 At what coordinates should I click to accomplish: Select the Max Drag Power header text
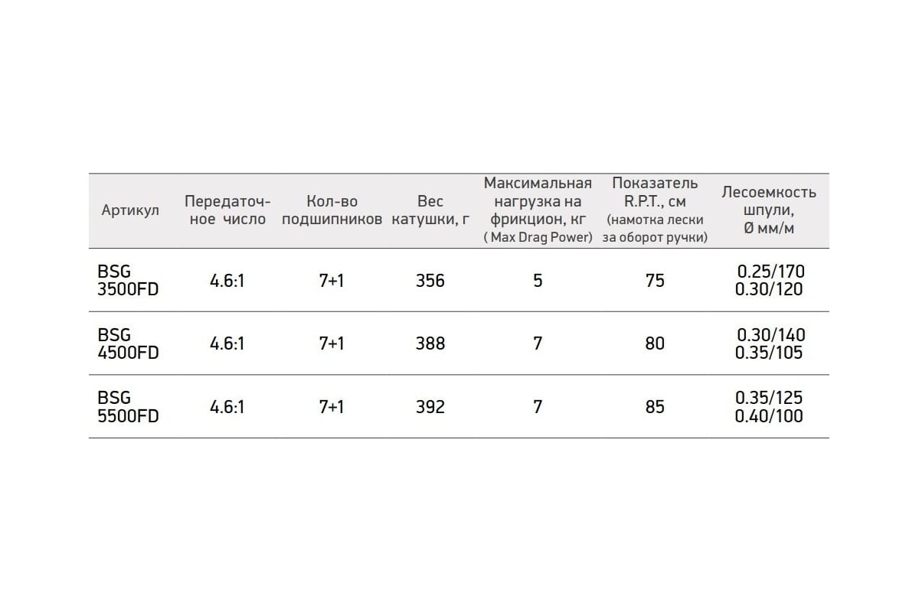pyautogui.click(x=538, y=238)
